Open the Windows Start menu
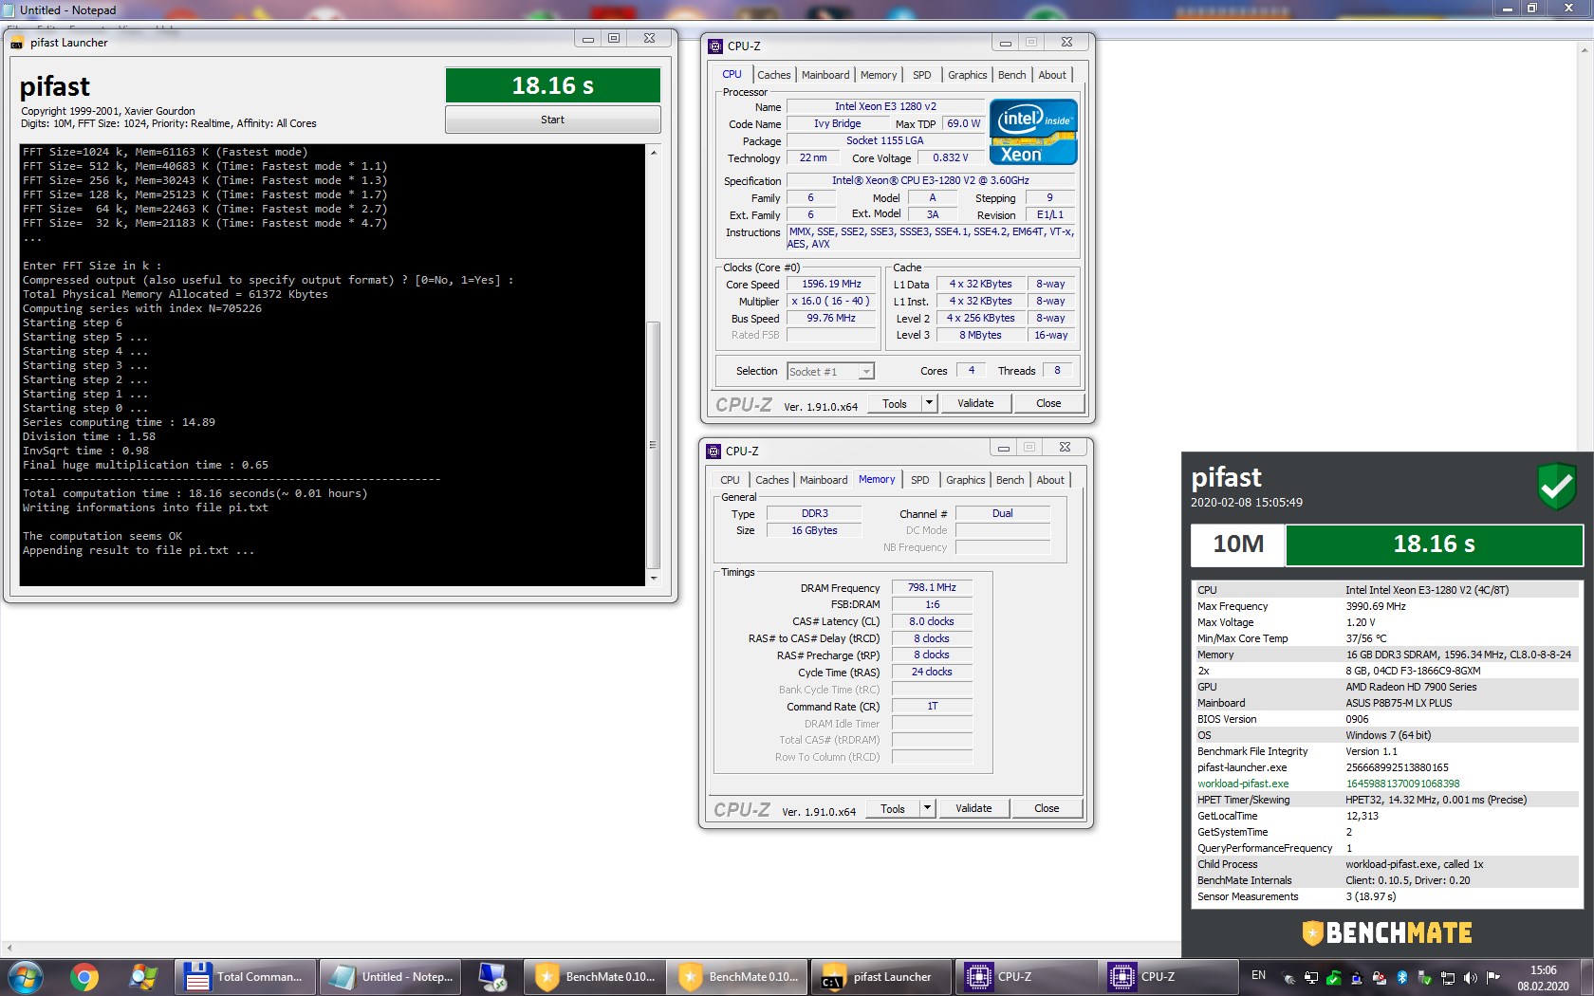 [26, 977]
